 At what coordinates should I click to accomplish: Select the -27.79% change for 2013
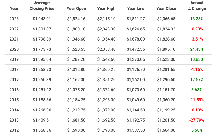pyautogui.click(x=197, y=120)
